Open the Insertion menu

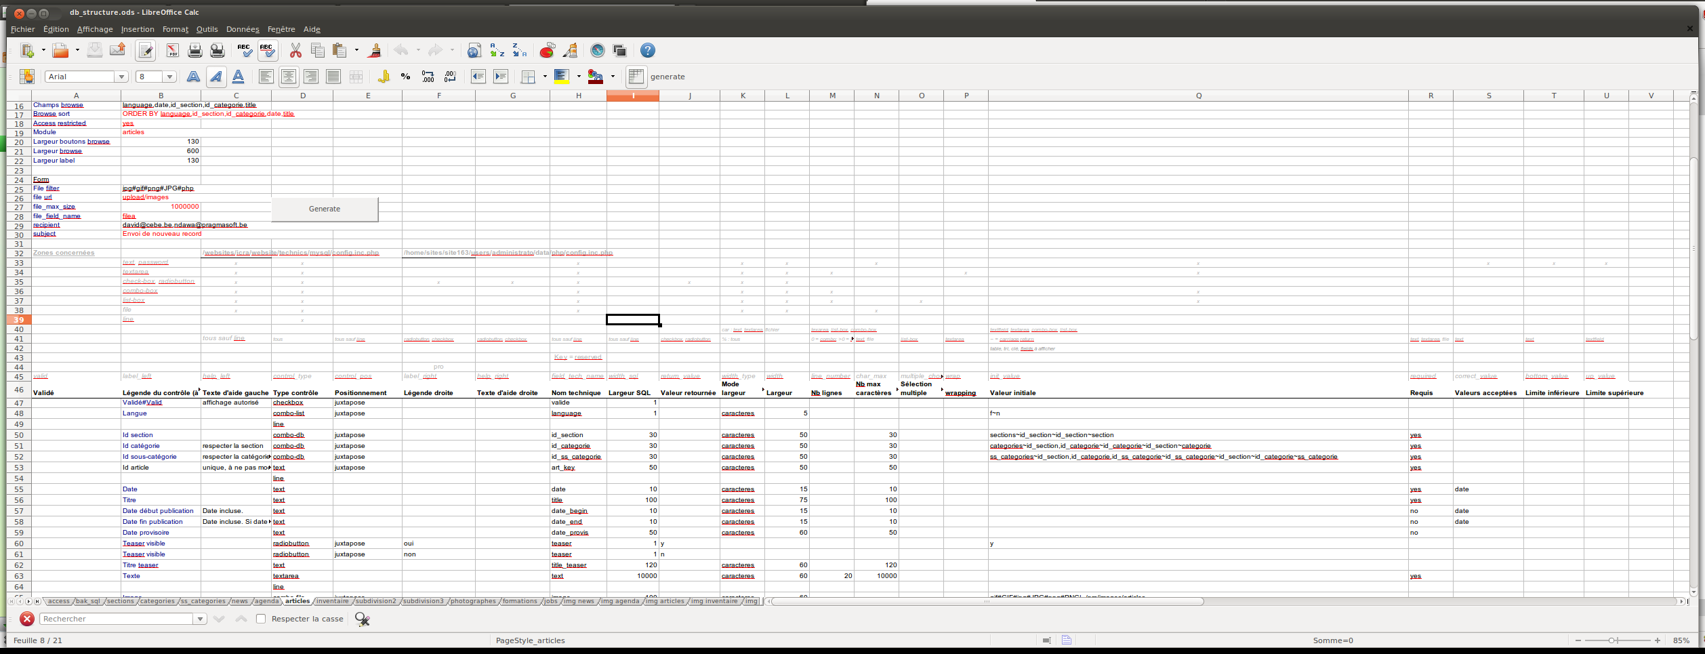(138, 29)
